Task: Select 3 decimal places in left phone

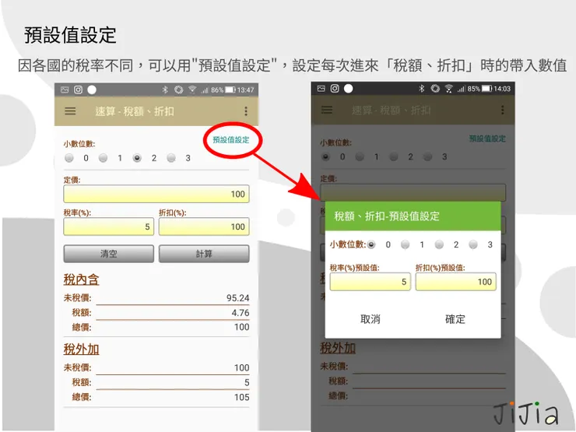Action: coord(171,158)
